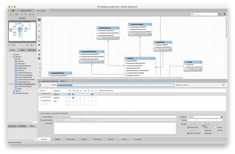Toggle the left sidebar panel icon
Screen dimensions: 235x154
click(220, 14)
